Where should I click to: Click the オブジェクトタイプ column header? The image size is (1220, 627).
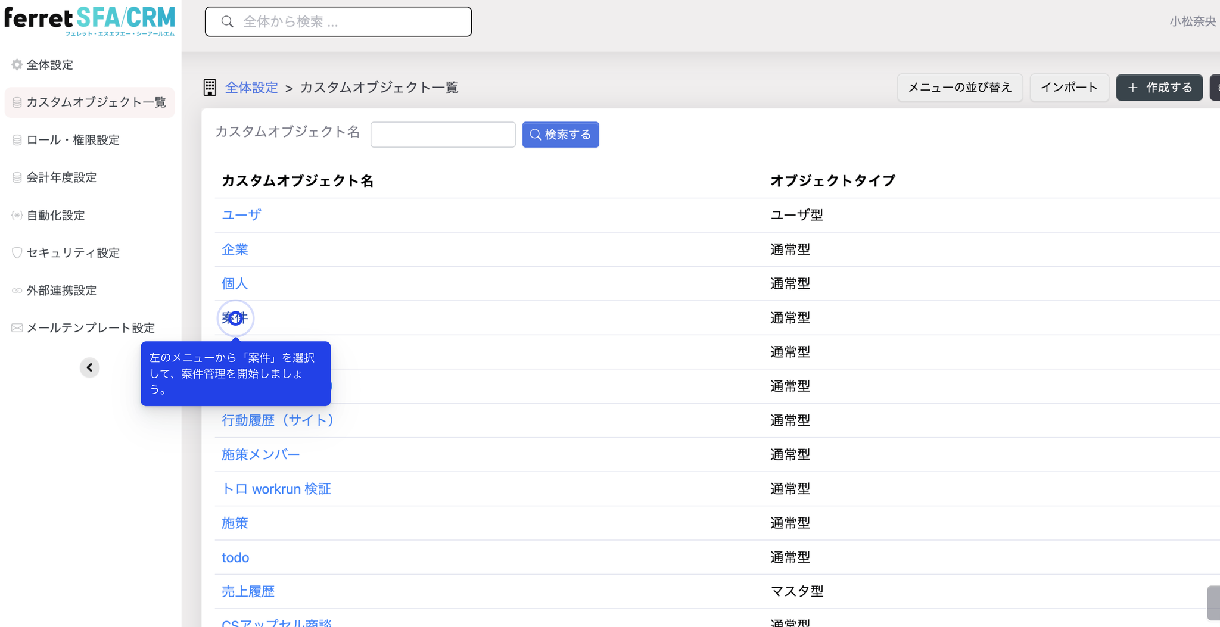click(x=833, y=181)
